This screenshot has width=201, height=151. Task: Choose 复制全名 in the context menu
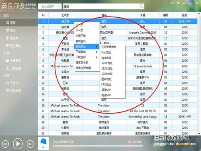click(x=86, y=41)
